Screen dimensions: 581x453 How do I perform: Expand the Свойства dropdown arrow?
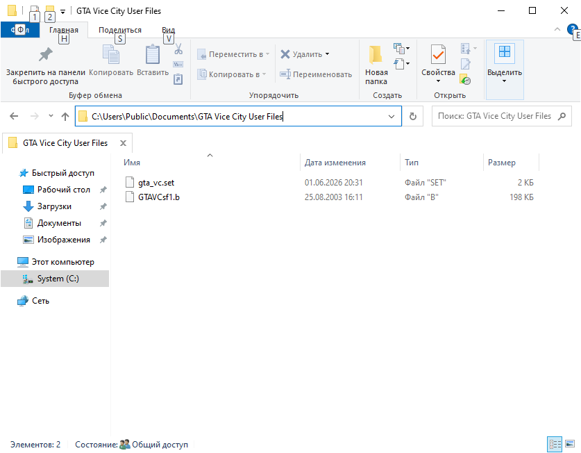[438, 81]
